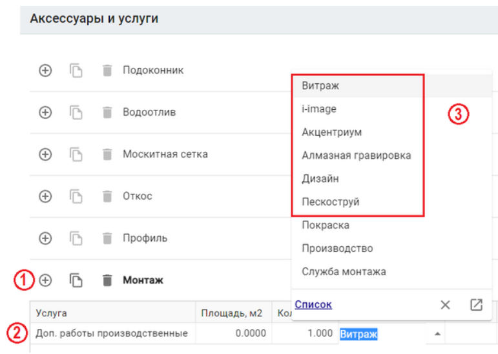Screen dimensions: 498x354
Task: Copy the Подоконник row
Action: (76, 70)
